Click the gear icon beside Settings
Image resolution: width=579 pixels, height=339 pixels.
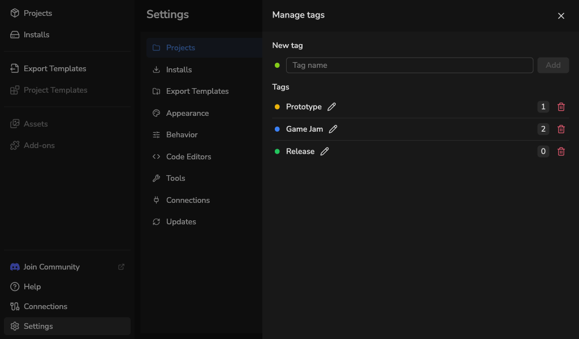[x=15, y=326]
